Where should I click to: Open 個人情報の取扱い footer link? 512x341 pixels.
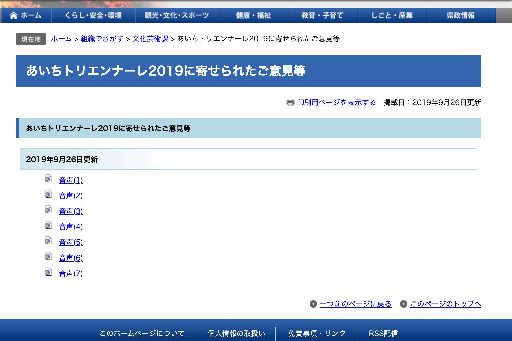click(236, 333)
